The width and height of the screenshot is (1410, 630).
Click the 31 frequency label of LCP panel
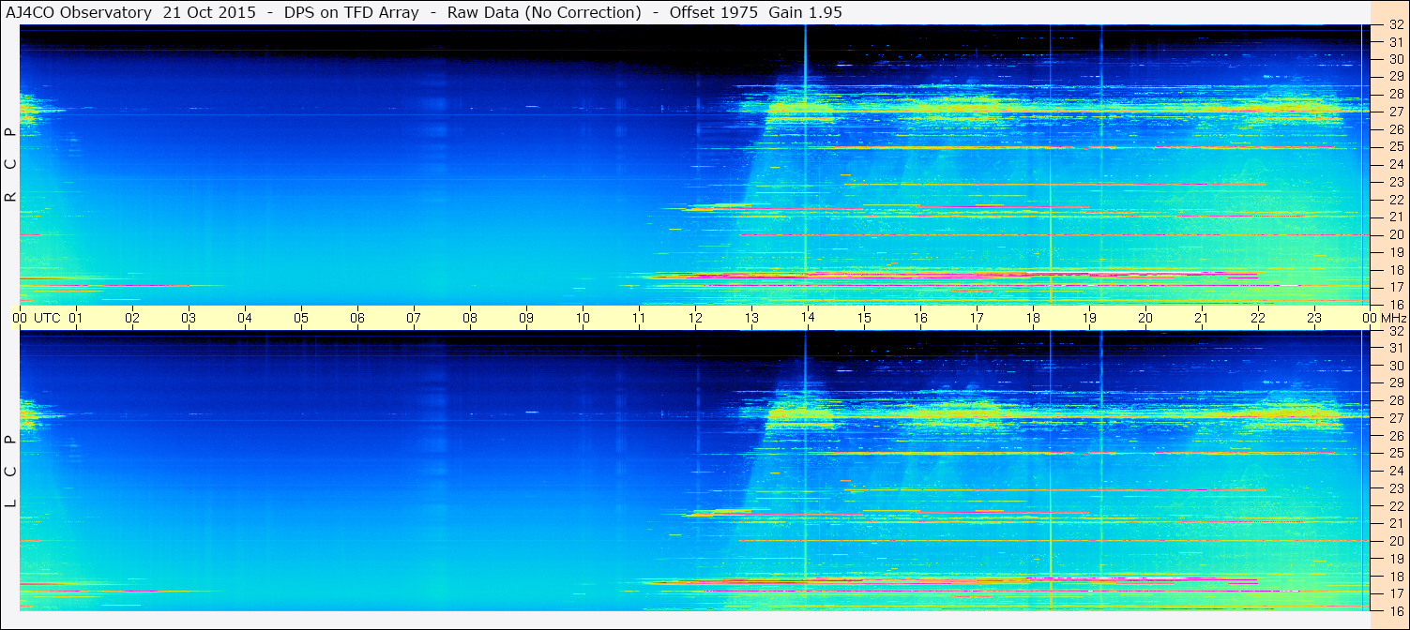pyautogui.click(x=1396, y=348)
